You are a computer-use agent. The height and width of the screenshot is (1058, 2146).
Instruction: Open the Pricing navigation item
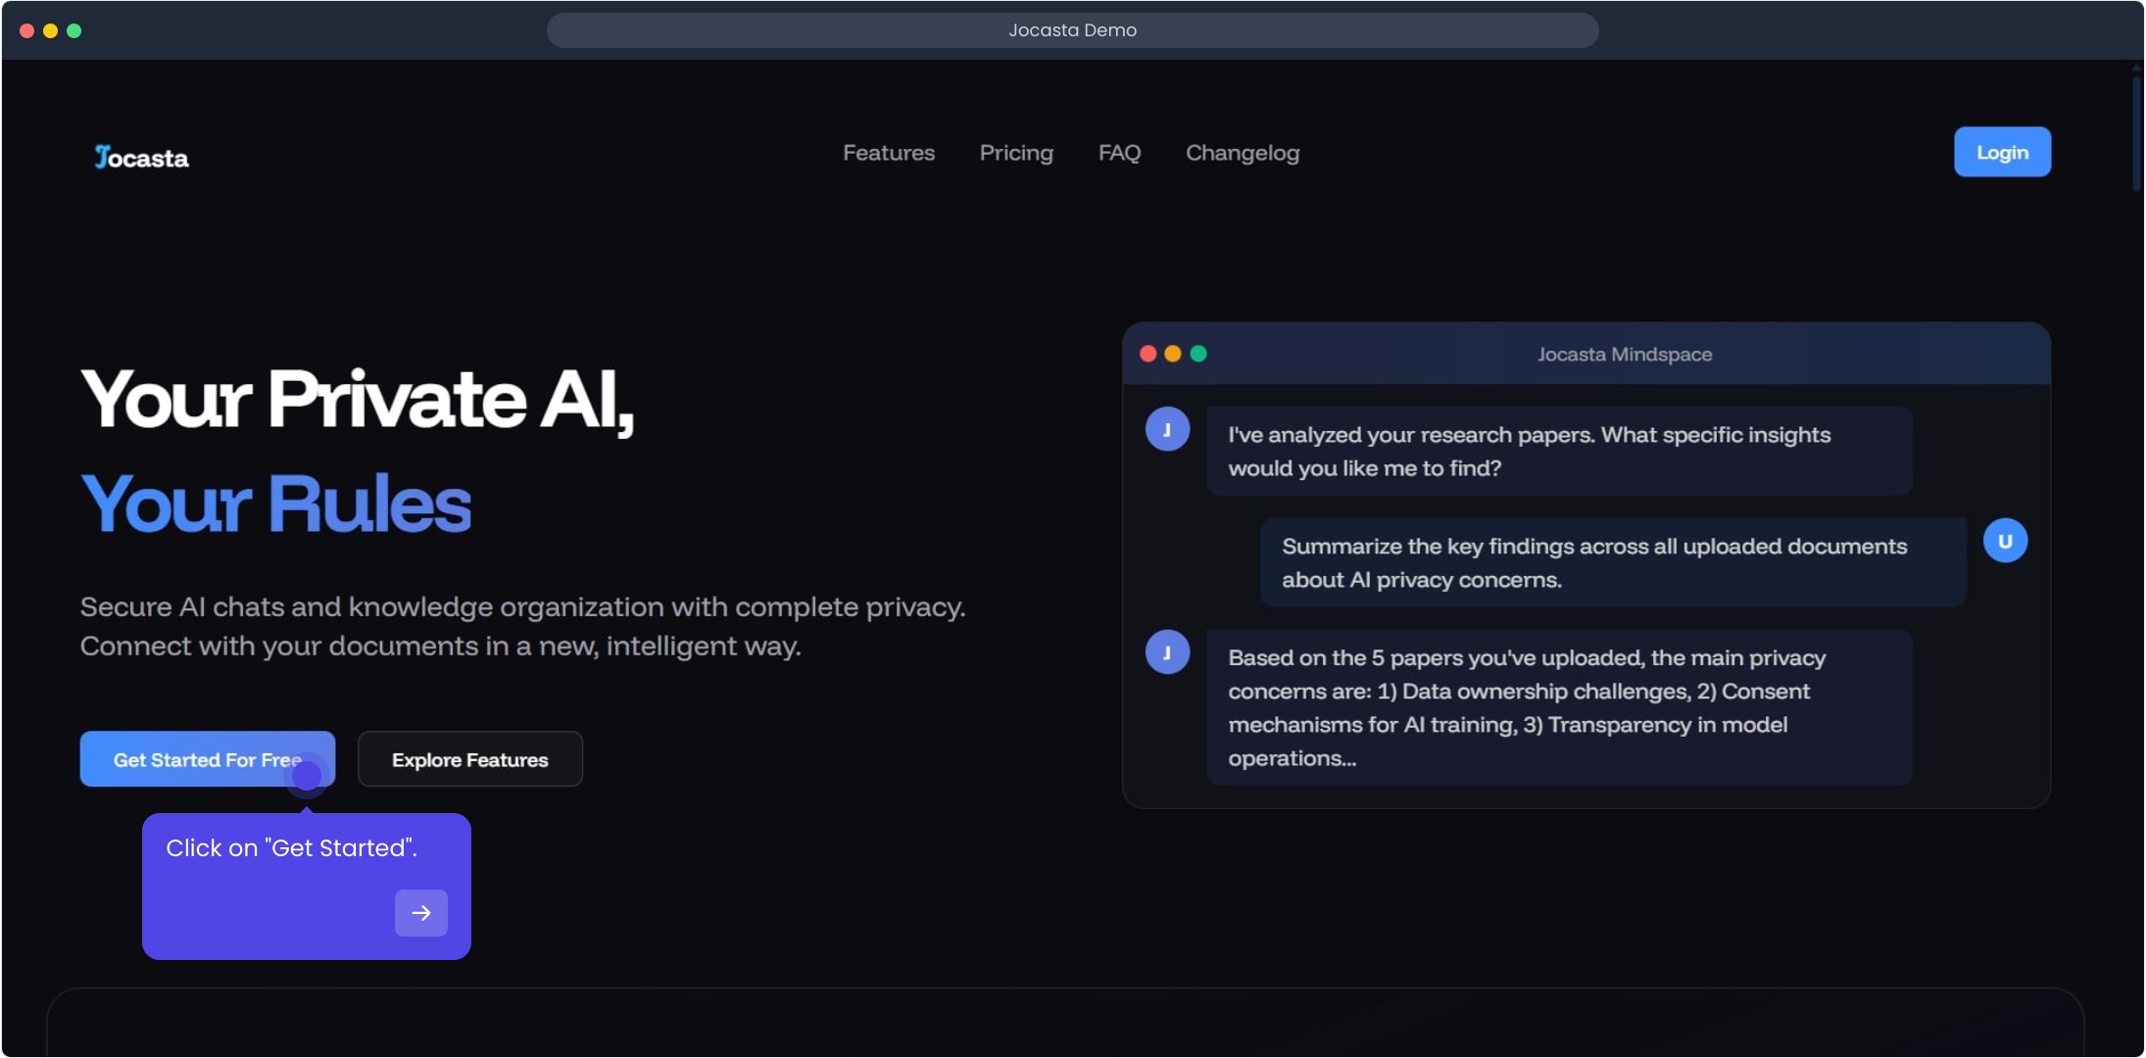click(1015, 153)
